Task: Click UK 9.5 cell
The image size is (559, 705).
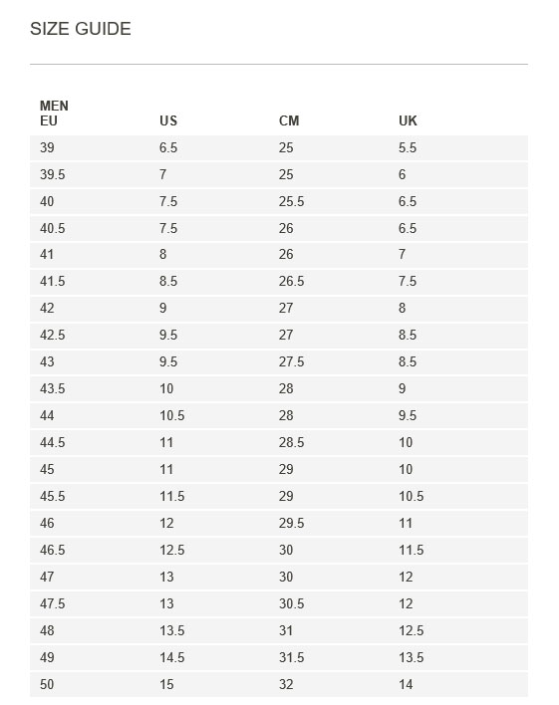Action: coord(408,416)
